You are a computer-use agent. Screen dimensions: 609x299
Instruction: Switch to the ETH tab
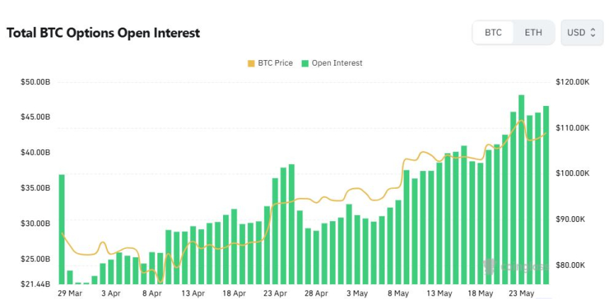pos(533,33)
